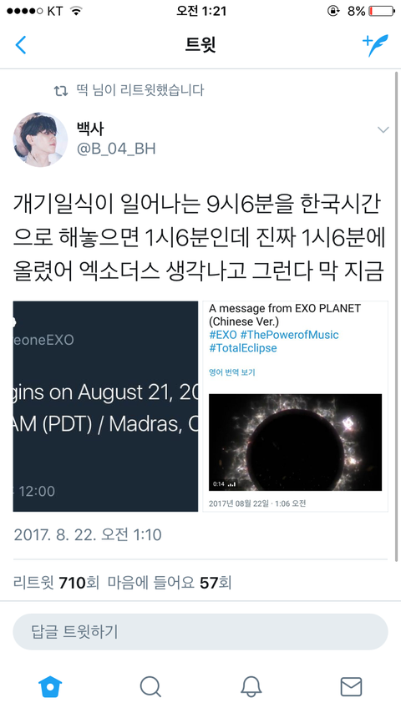Open the 백사 profile avatar
Image resolution: width=401 pixels, height=713 pixels.
[x=40, y=139]
